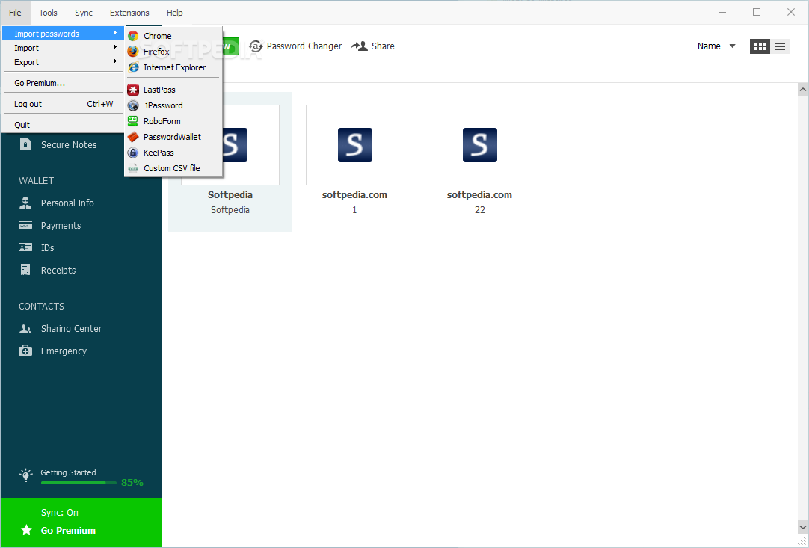Click the WALLET section heading
The image size is (809, 548).
[x=36, y=181]
